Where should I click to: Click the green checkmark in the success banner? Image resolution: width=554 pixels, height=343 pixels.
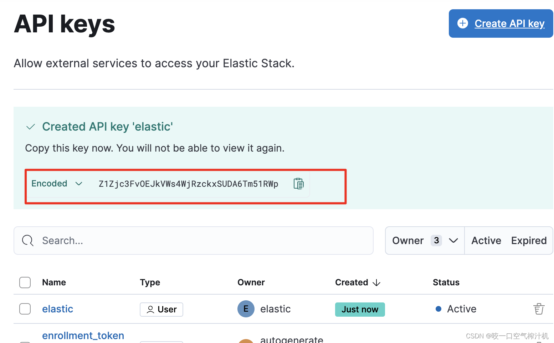[30, 127]
